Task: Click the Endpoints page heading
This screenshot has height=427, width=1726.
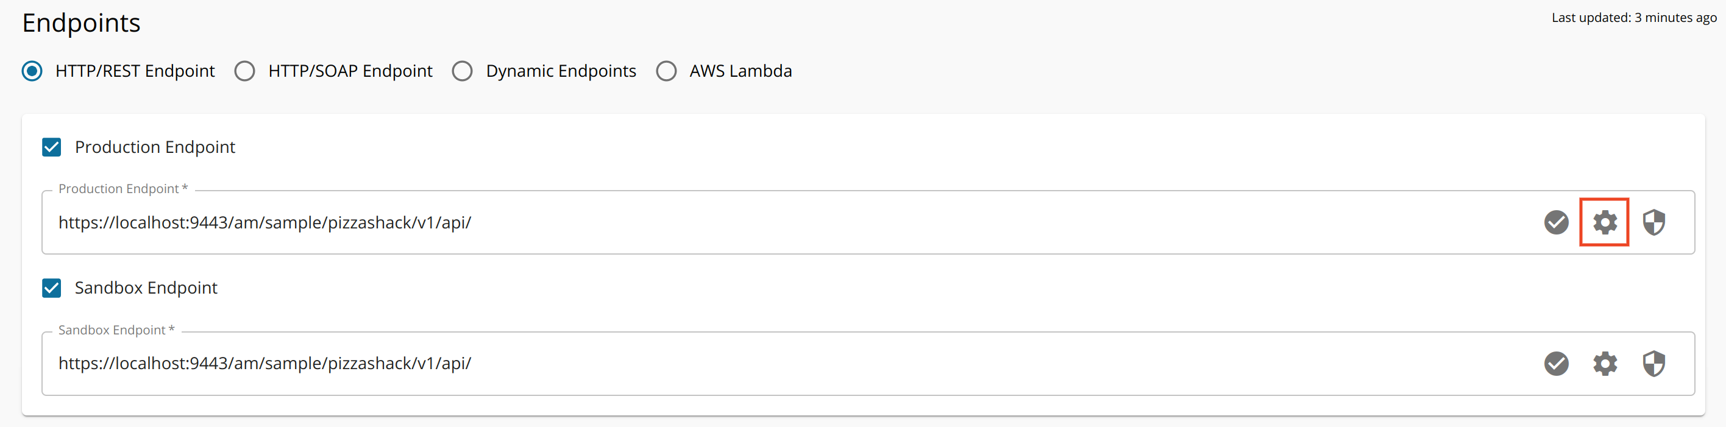Action: (81, 23)
